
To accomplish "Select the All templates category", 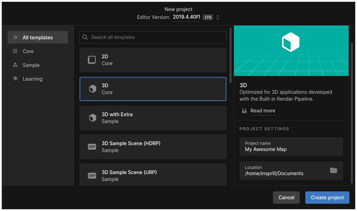I will pyautogui.click(x=38, y=37).
